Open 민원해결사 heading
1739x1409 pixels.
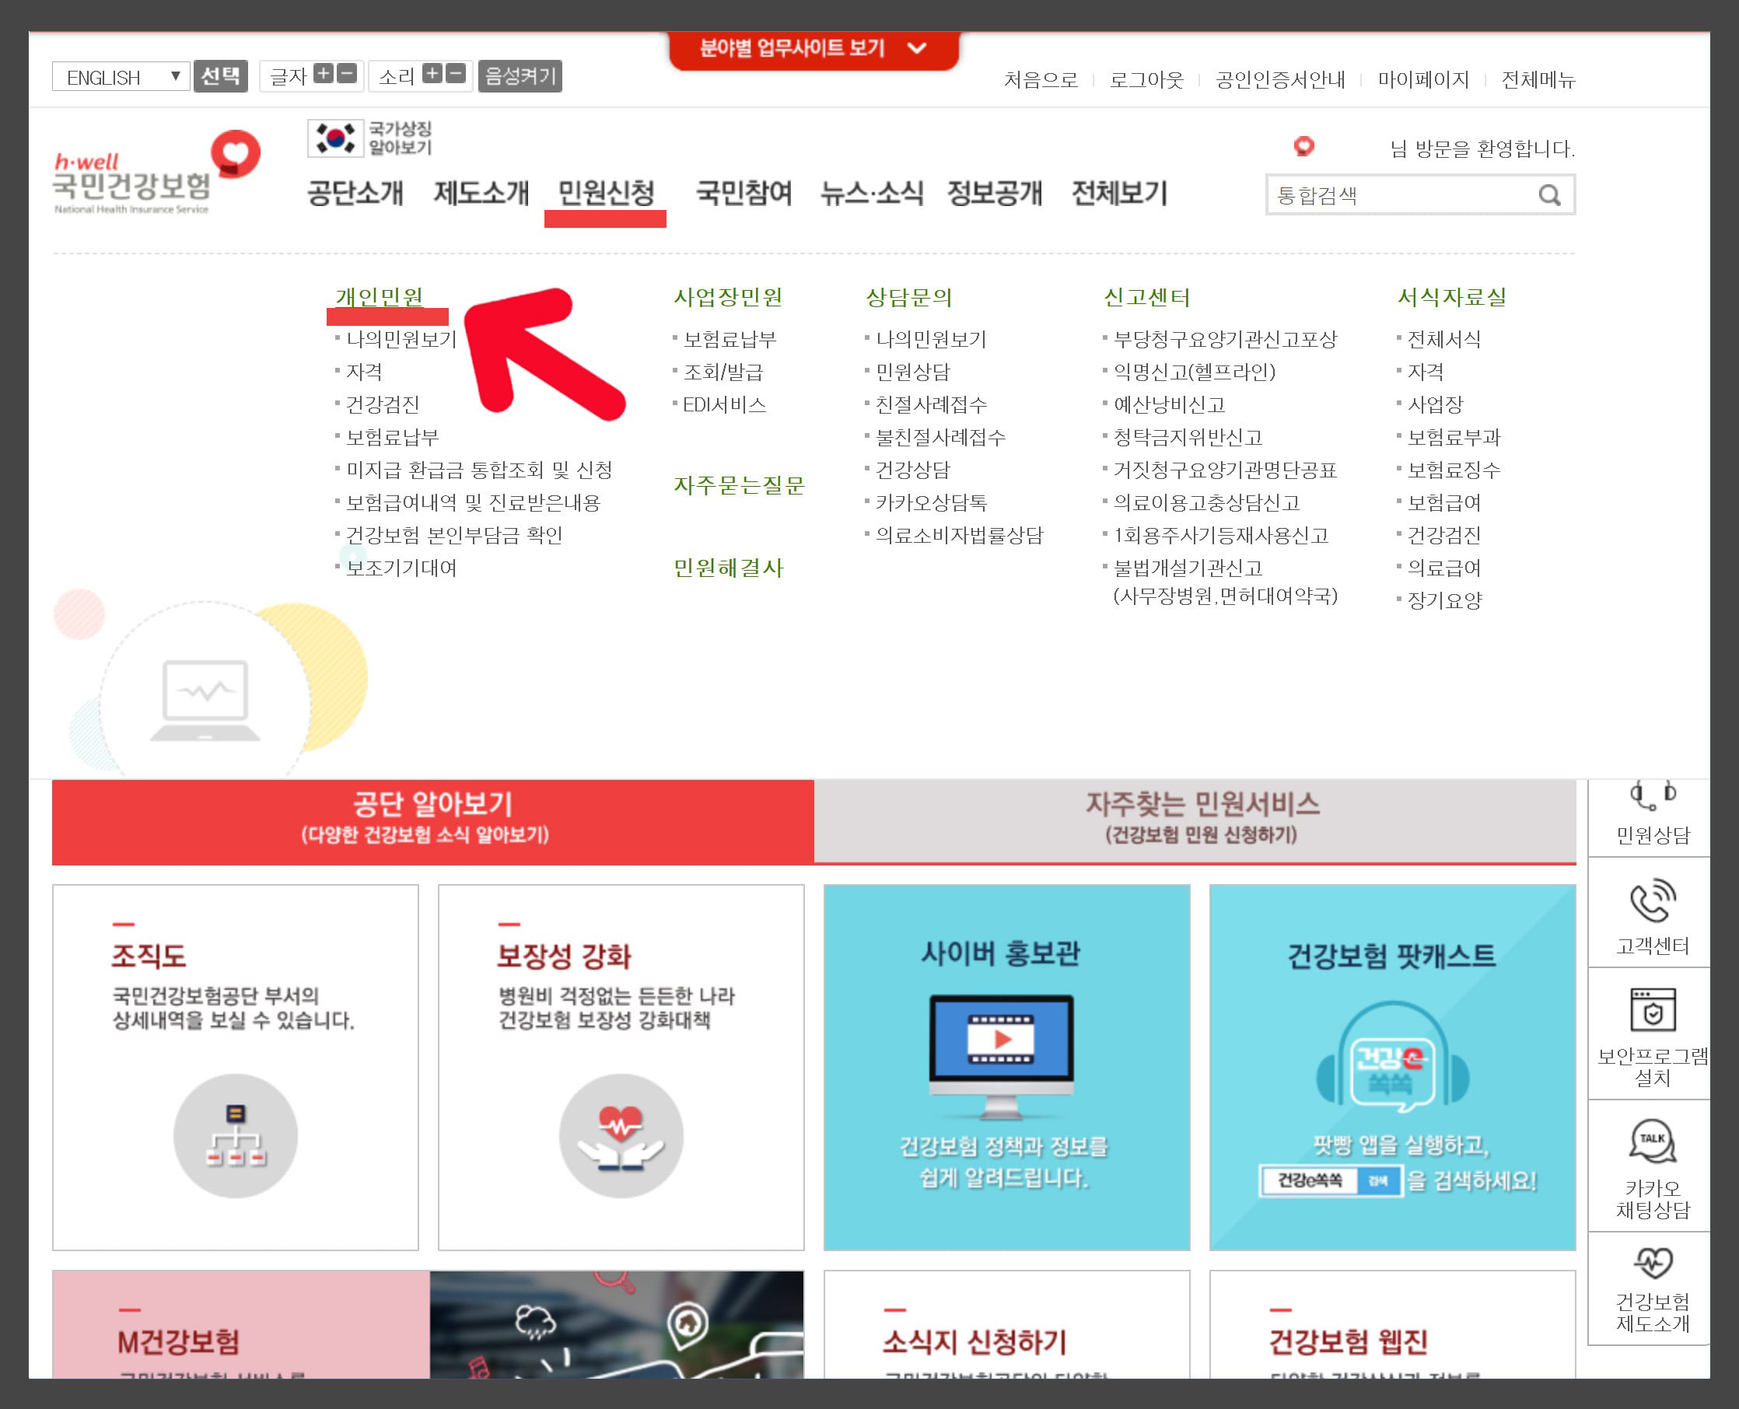(728, 568)
